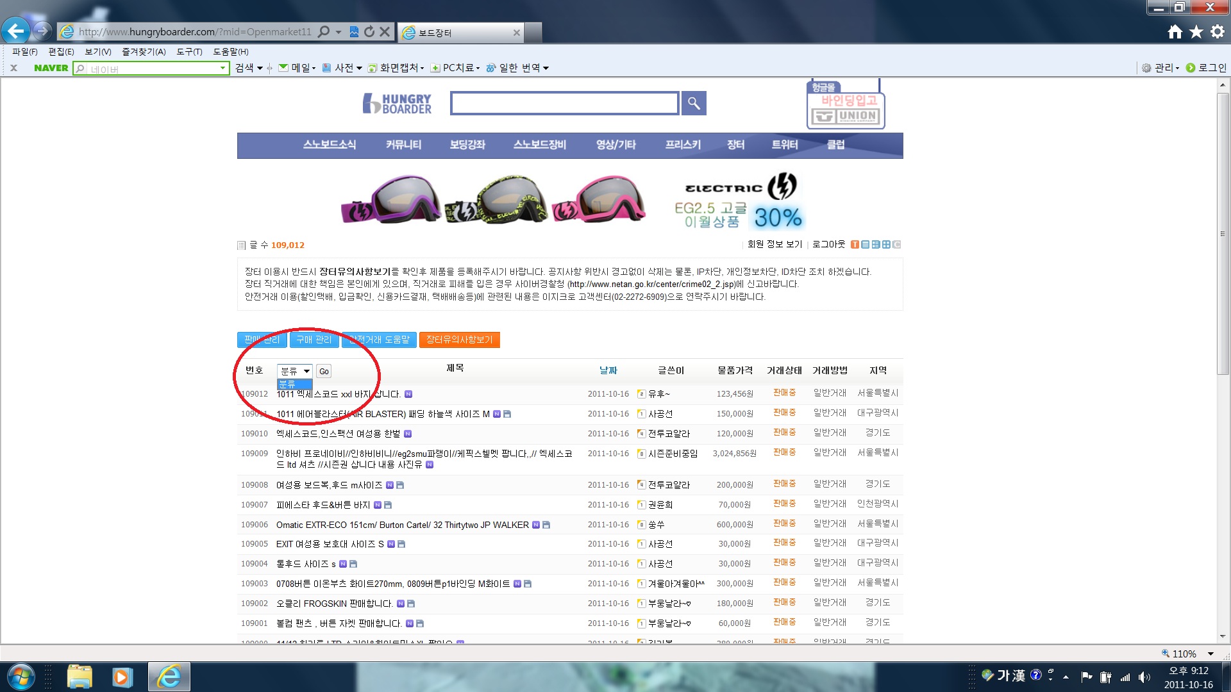
Task: Sort by the 날짜 column header
Action: 608,370
